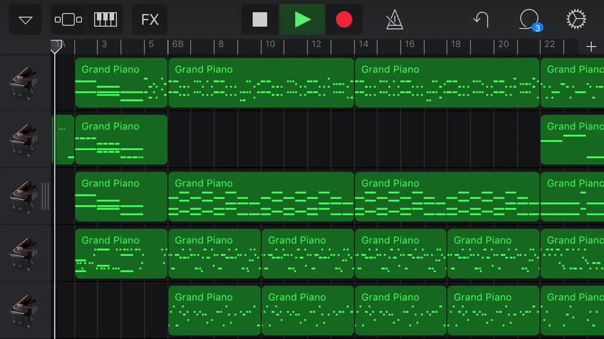This screenshot has width=604, height=339.
Task: Select the second track's Grand Piano icon
Action: pos(23,139)
